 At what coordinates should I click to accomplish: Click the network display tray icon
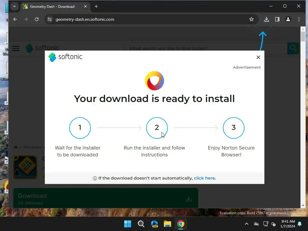click(x=266, y=224)
